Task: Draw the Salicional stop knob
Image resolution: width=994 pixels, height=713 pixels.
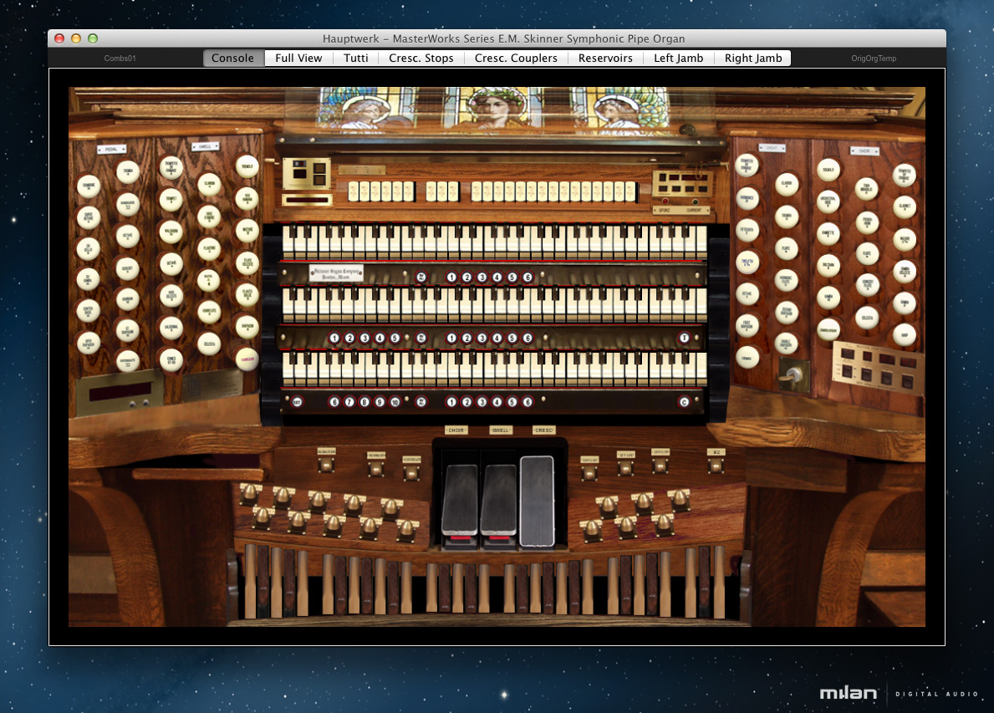Action: (171, 328)
